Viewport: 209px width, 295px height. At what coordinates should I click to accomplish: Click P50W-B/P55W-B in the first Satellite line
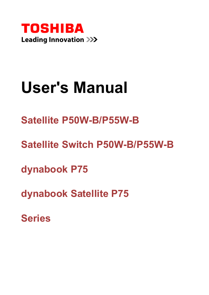[100, 120]
